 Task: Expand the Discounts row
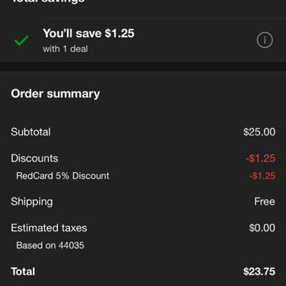point(143,158)
